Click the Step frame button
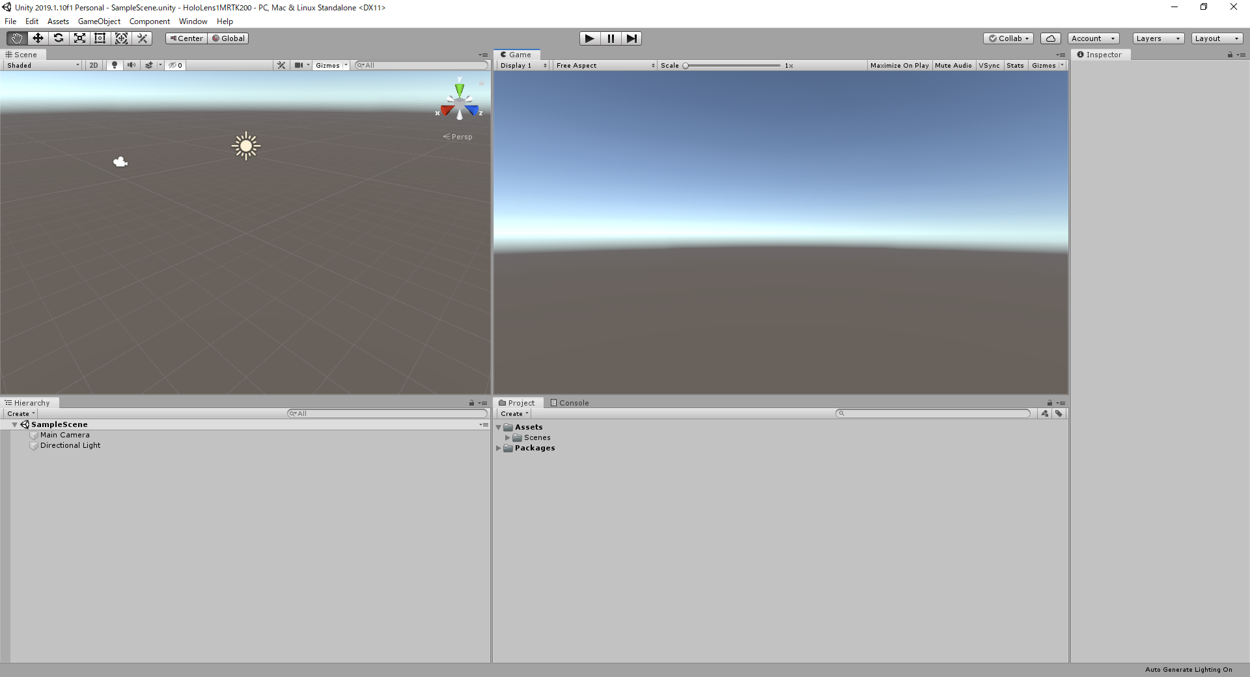 (632, 38)
